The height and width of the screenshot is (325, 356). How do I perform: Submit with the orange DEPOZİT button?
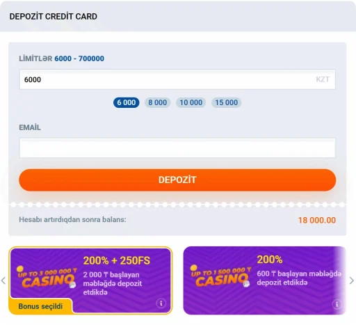(177, 180)
